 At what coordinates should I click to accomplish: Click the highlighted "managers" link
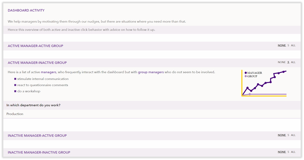point(49,72)
